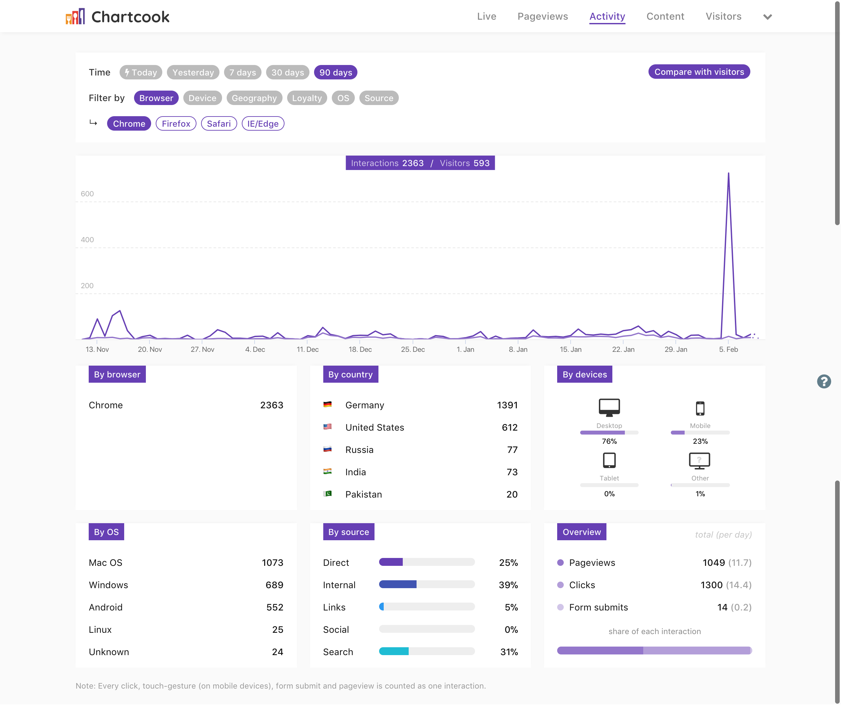Toggle the Firefox browser filter
The width and height of the screenshot is (841, 705).
(x=176, y=124)
